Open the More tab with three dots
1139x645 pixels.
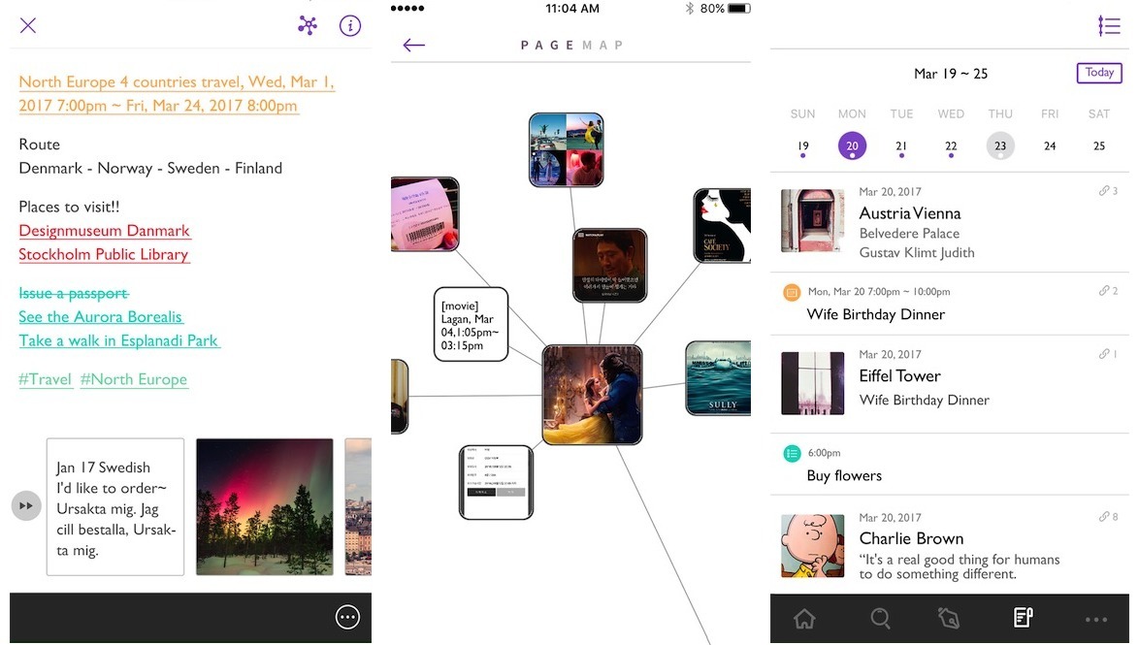[x=1096, y=620]
